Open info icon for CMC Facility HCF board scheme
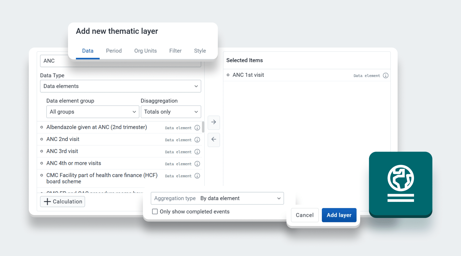The height and width of the screenshot is (256, 461). (x=197, y=176)
